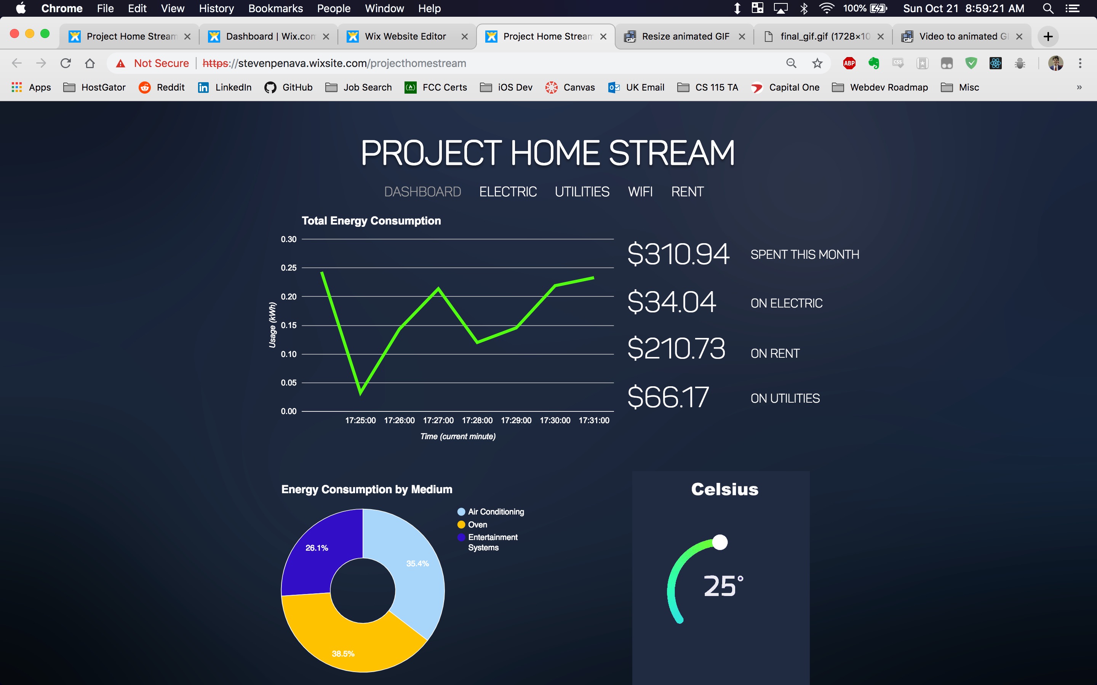This screenshot has width=1097, height=685.
Task: Click the Celsius gauge white knob
Action: [x=720, y=542]
